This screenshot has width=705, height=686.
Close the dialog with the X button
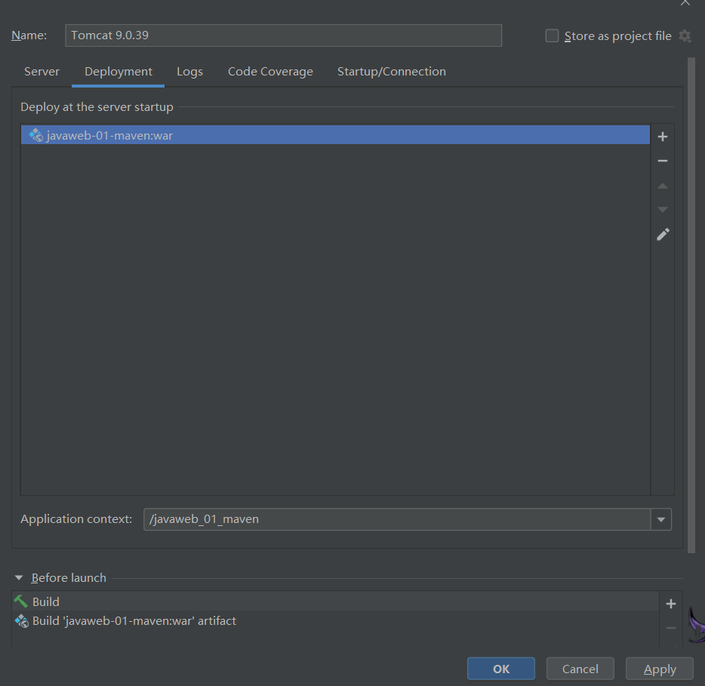pos(685,3)
